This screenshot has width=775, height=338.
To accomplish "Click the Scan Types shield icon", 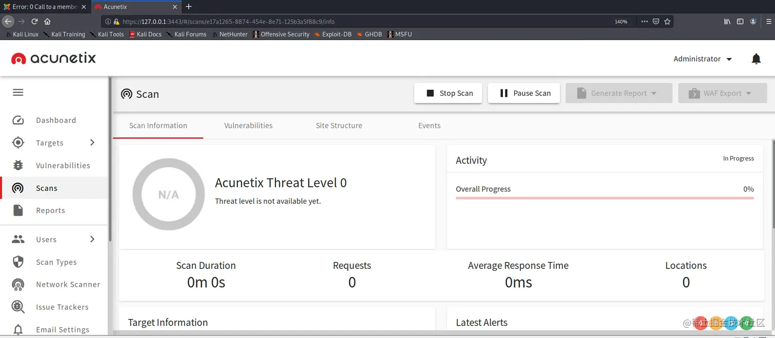I will tap(18, 262).
